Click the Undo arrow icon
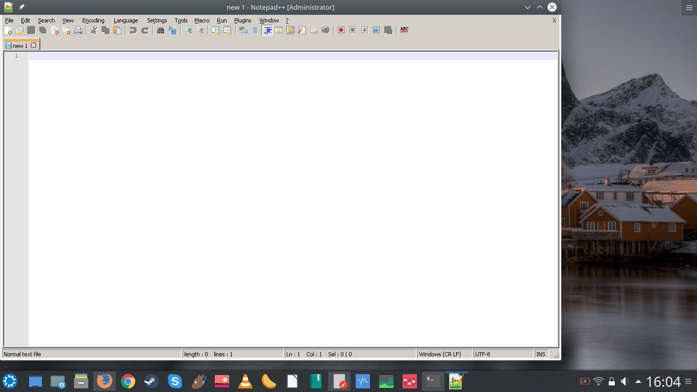The height and width of the screenshot is (392, 697). tap(133, 30)
